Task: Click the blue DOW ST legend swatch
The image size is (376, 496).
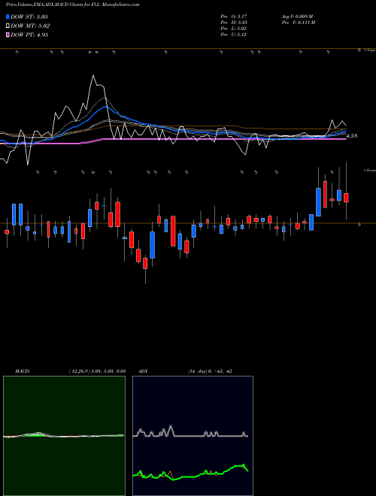Action: [x=8, y=17]
